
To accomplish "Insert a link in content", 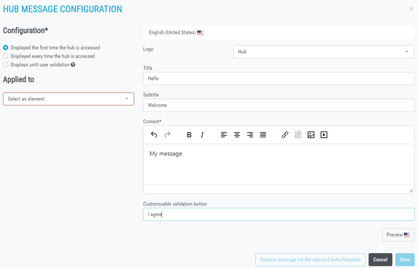I will (285, 135).
